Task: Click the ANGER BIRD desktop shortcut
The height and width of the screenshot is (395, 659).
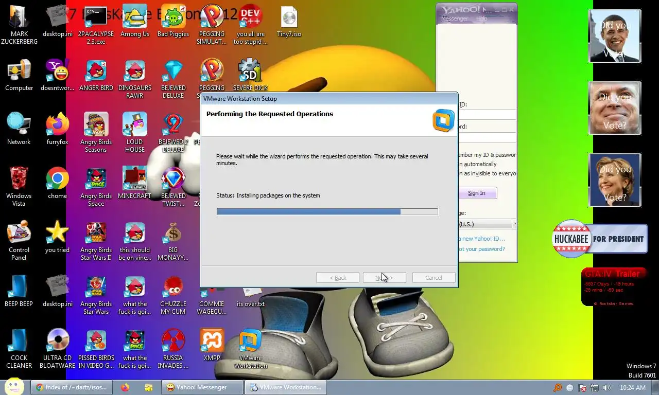Action: point(96,75)
